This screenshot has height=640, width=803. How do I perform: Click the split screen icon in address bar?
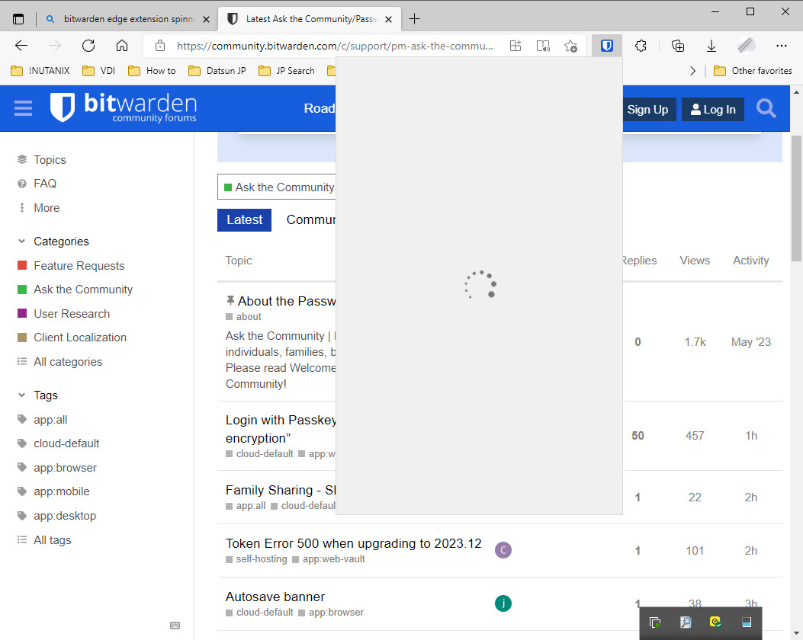click(516, 46)
